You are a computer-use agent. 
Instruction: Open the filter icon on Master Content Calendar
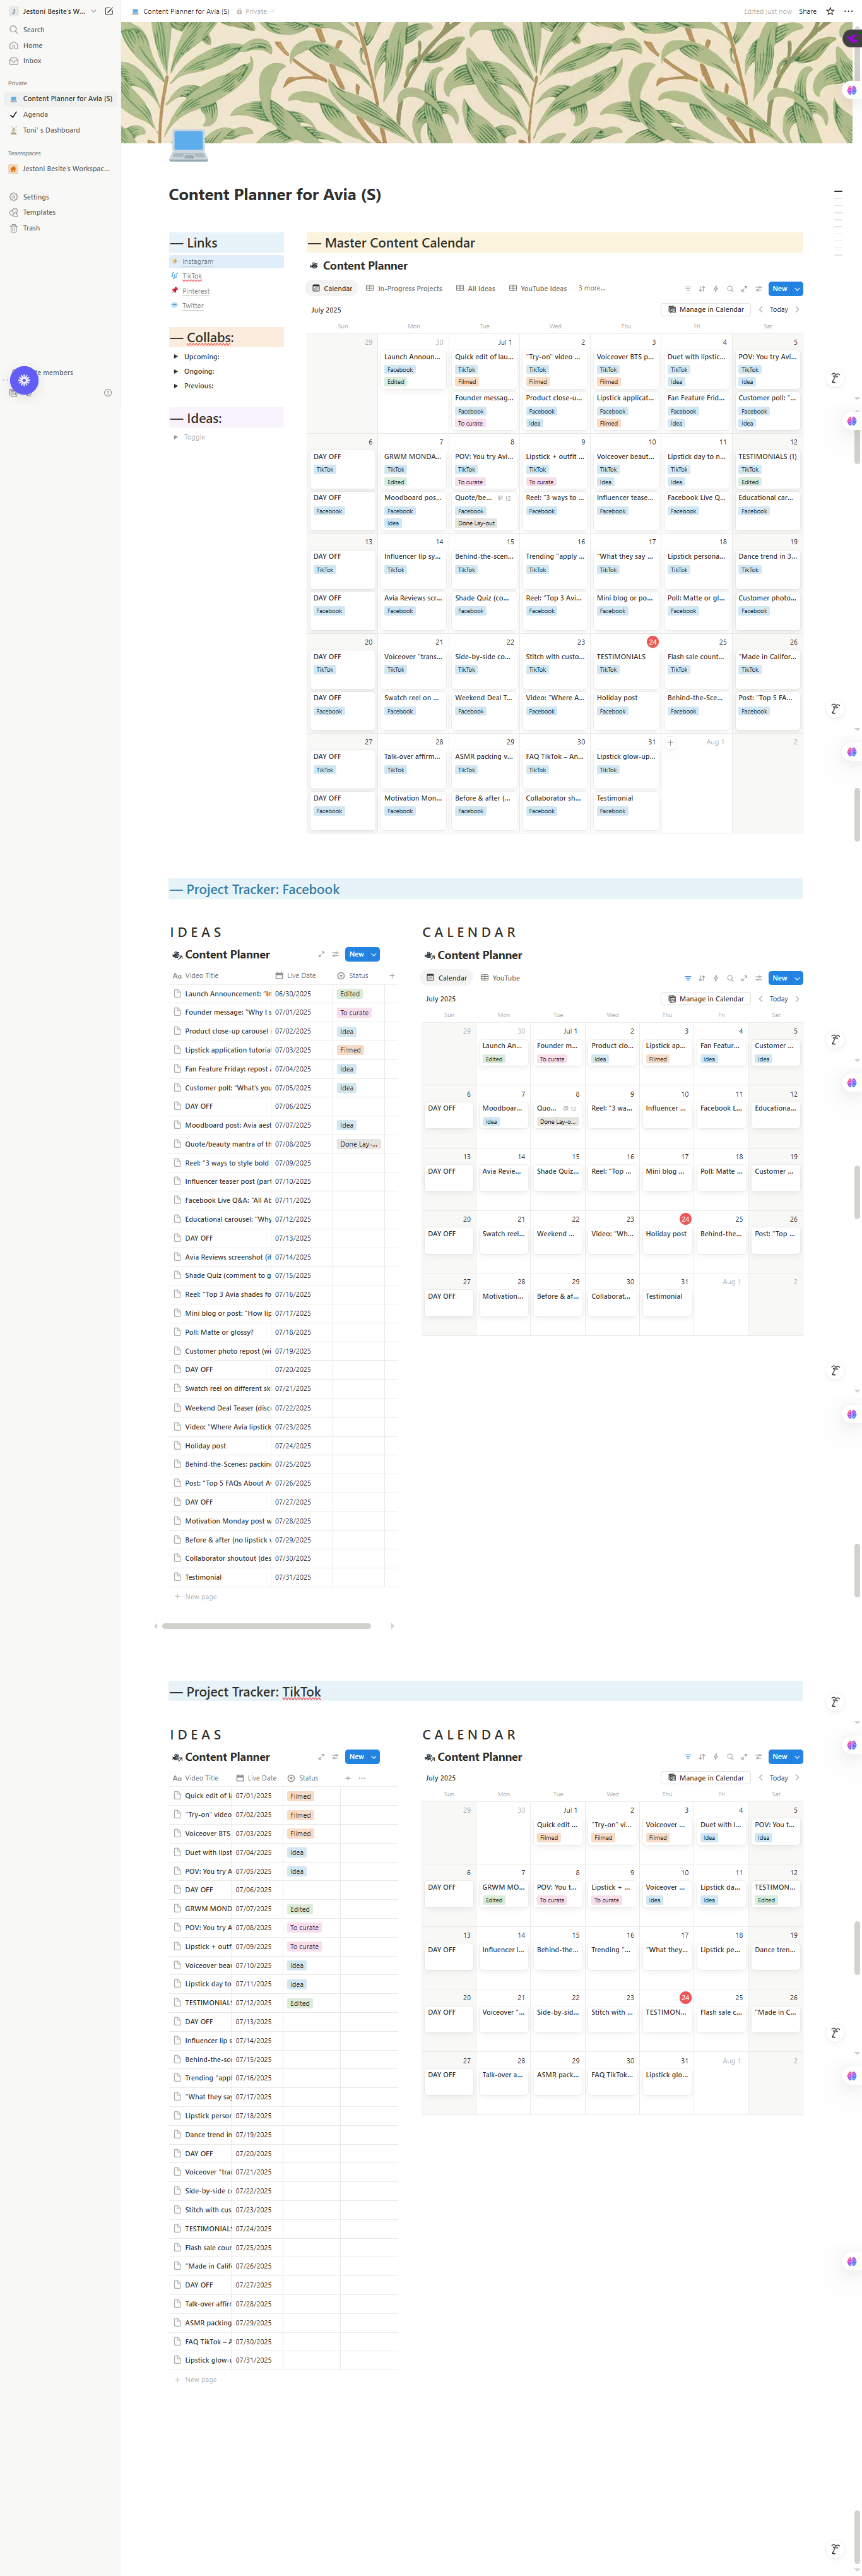point(687,289)
